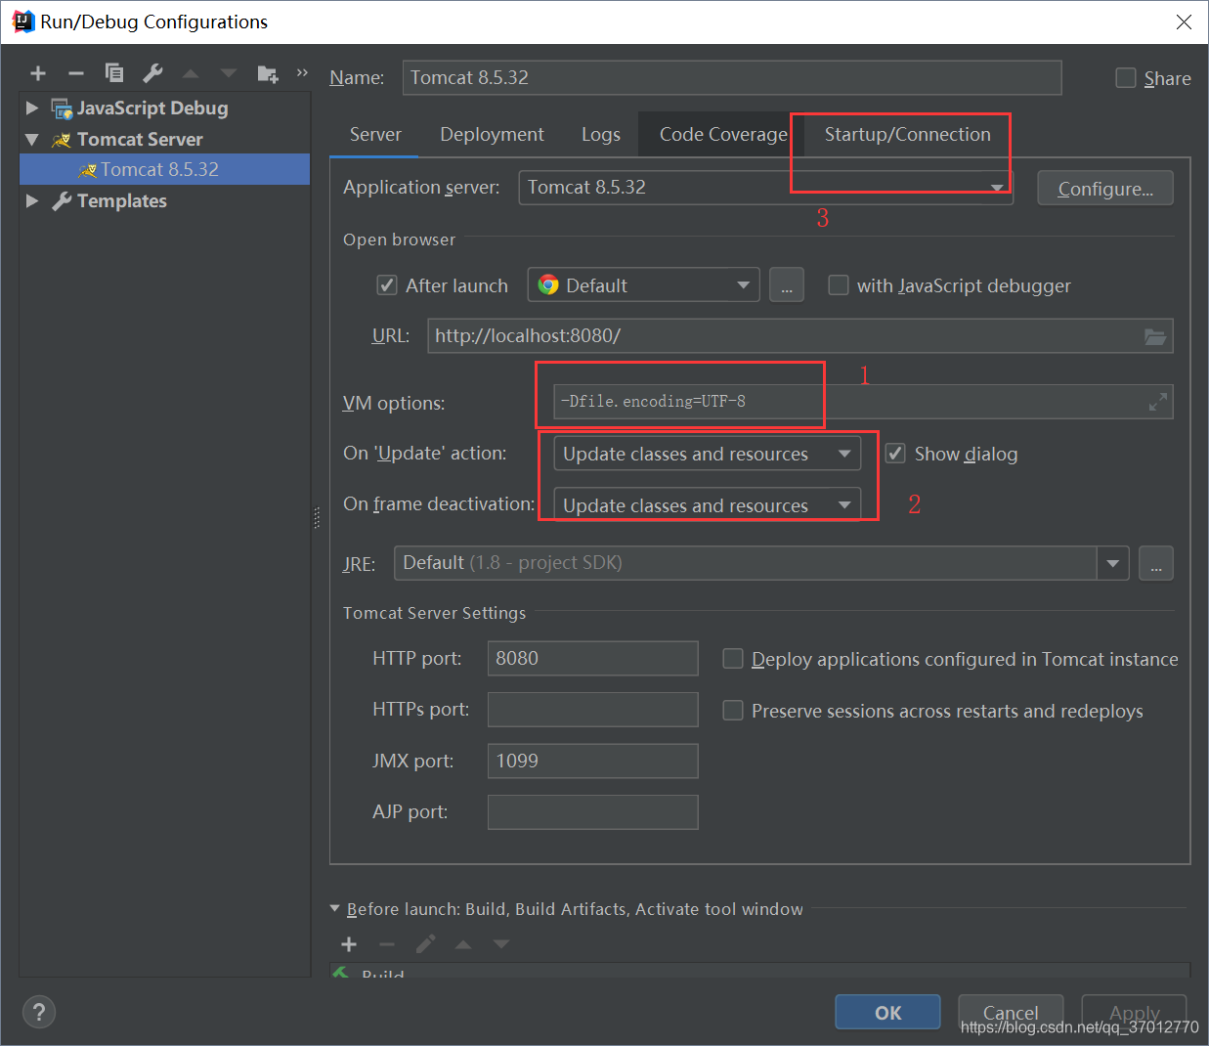This screenshot has width=1209, height=1046.
Task: Click the AJP port field
Action: tap(592, 811)
